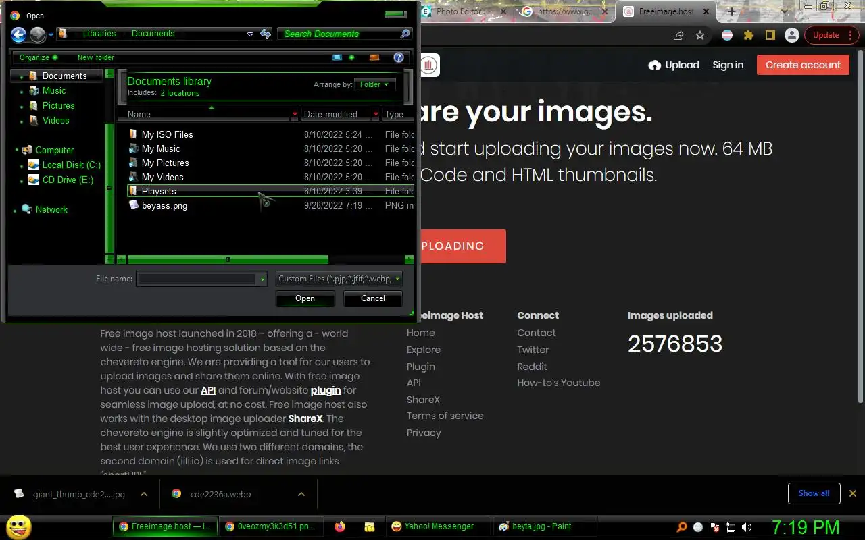Expand options for giant_thumb_cde2 download
The height and width of the screenshot is (540, 865).
143,494
